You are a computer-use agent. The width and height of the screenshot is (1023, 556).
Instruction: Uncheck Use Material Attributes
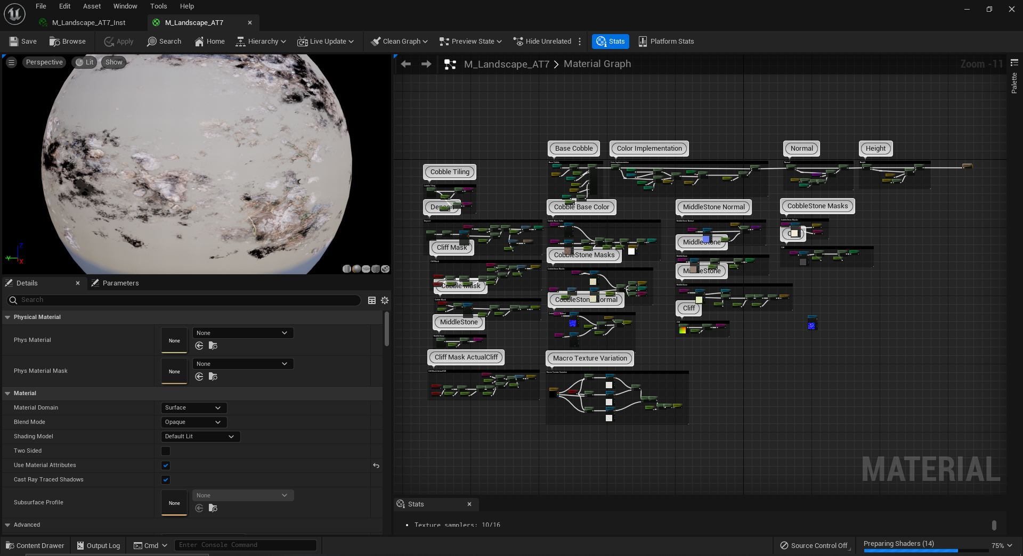point(166,465)
